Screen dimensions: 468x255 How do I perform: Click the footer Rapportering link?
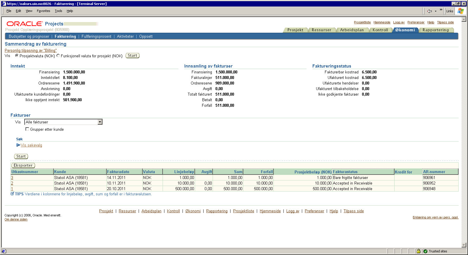[217, 211]
